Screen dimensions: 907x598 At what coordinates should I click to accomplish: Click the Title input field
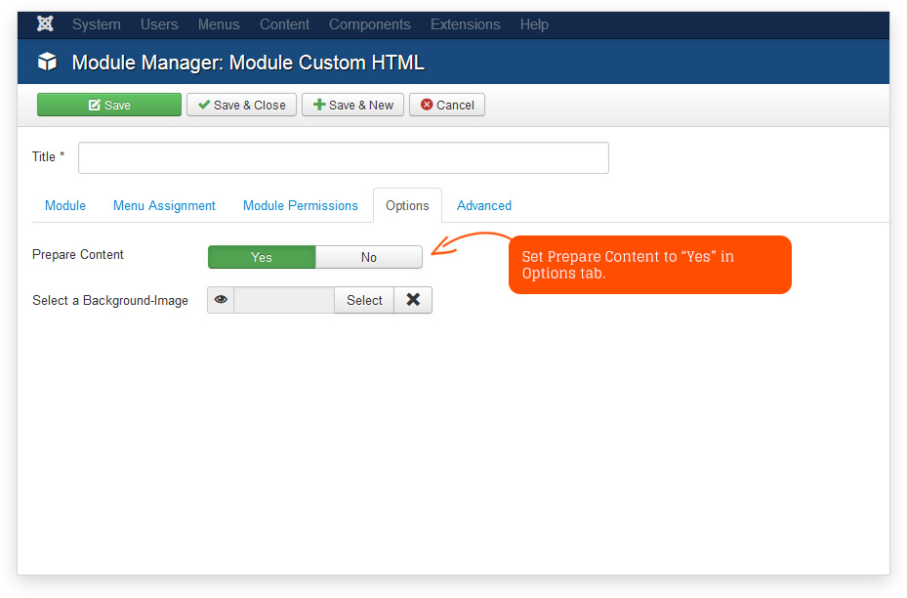[343, 157]
